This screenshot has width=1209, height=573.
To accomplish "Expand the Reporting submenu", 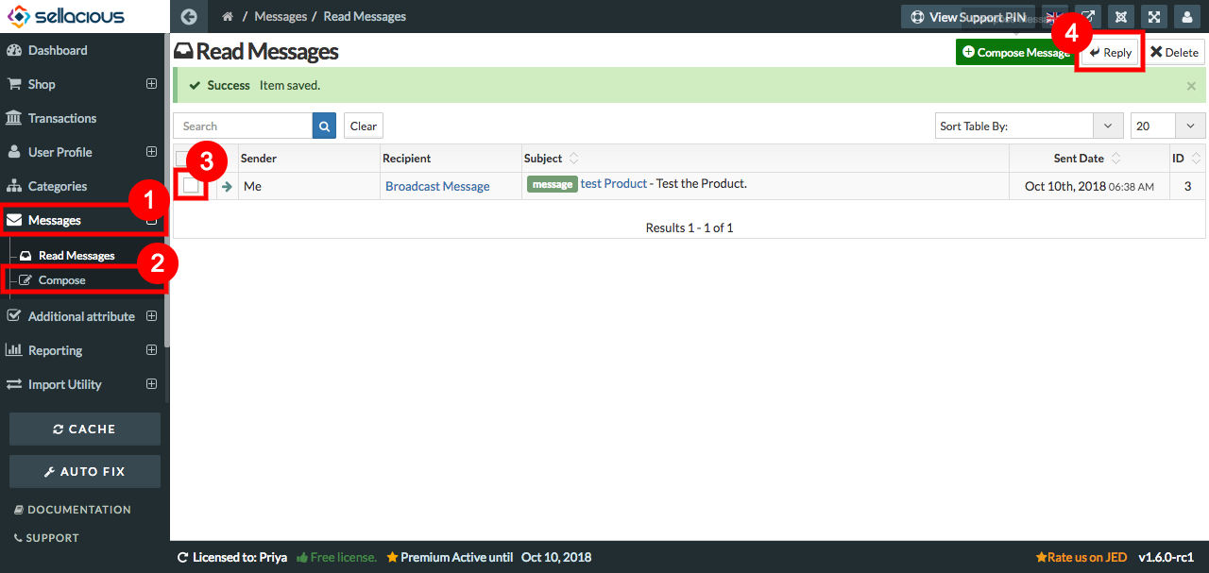I will click(151, 350).
